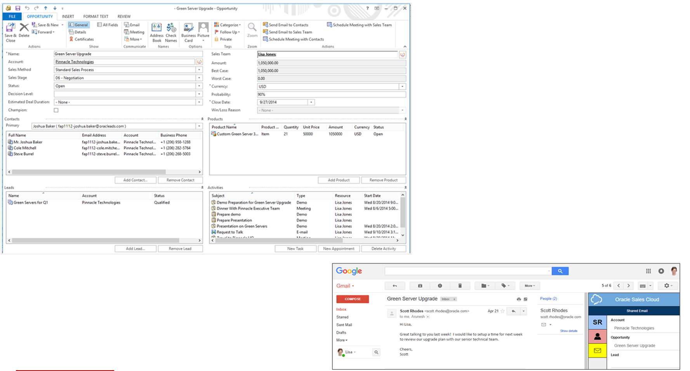
Task: Click the Gmail search magnifier button
Action: [560, 271]
